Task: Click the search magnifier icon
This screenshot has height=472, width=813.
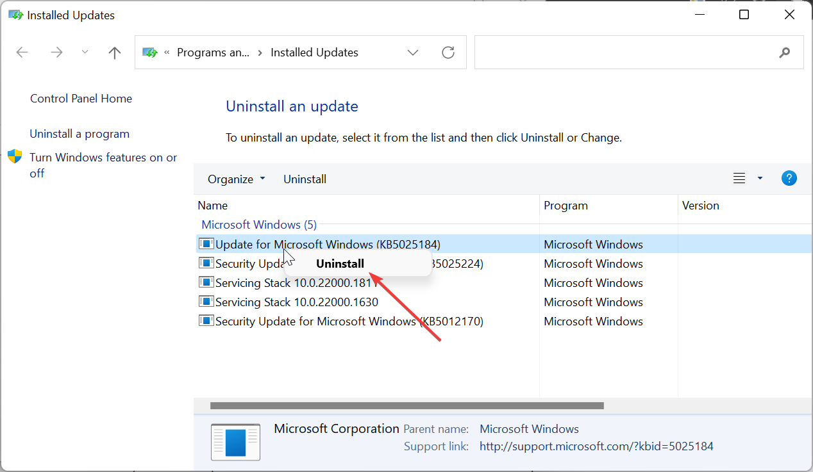Action: pyautogui.click(x=785, y=52)
